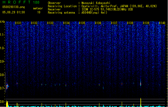Screen dimensions: 168x107
Task: Click the 0134 time marker
Action: tap(66, 23)
